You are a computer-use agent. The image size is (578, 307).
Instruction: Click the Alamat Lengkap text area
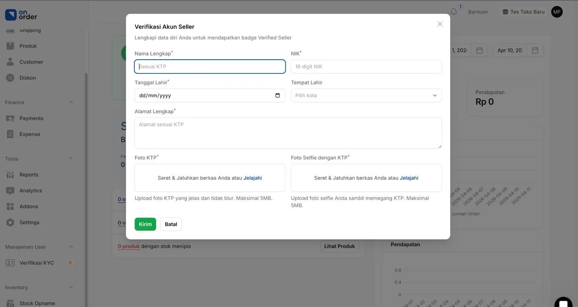pos(288,133)
